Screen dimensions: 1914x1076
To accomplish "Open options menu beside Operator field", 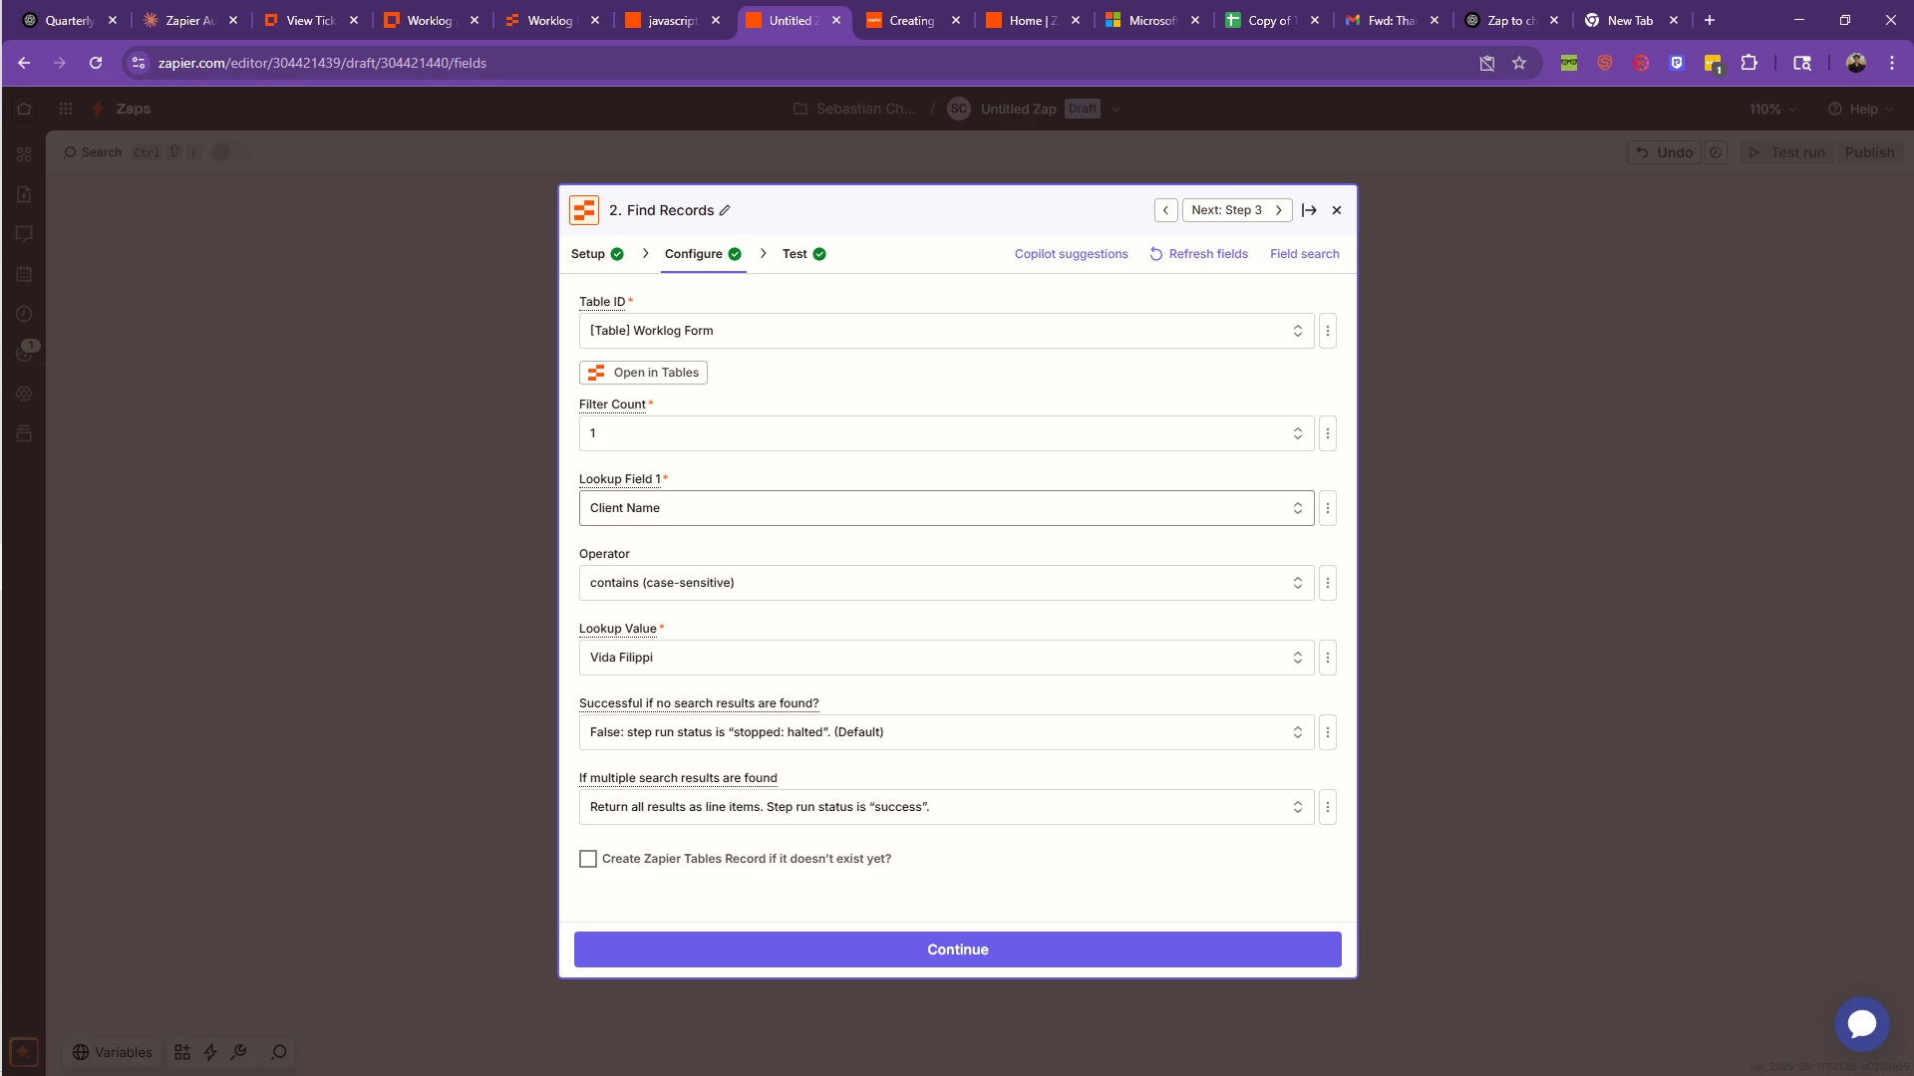I will tap(1327, 583).
